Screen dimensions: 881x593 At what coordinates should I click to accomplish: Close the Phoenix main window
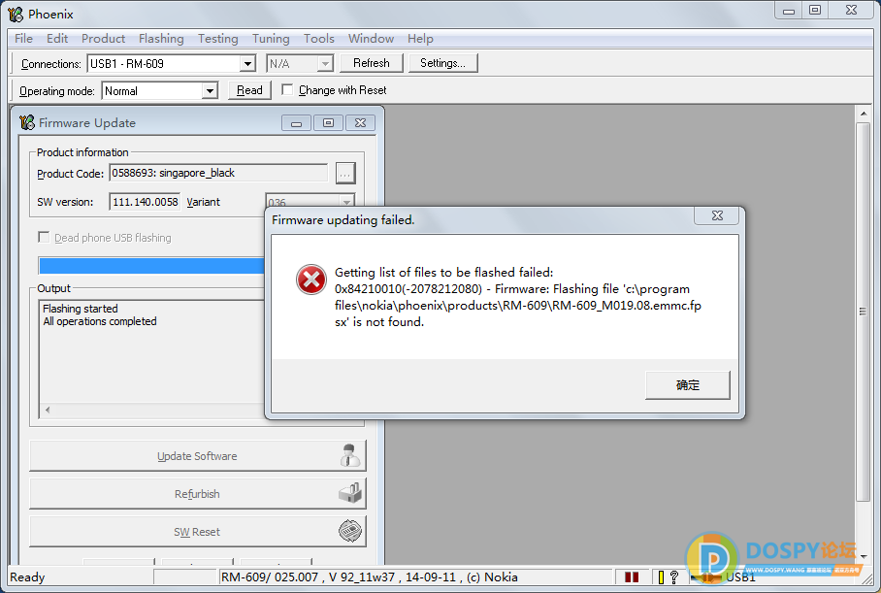pos(851,11)
